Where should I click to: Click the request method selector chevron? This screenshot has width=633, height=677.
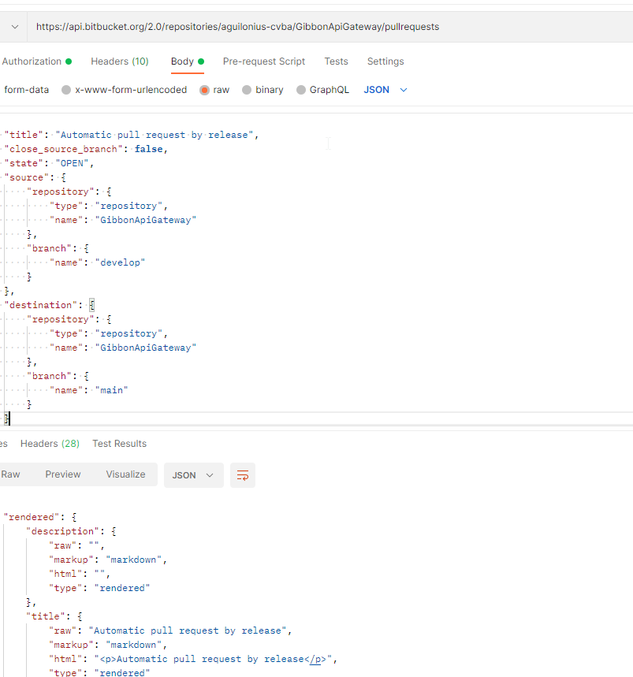(13, 26)
